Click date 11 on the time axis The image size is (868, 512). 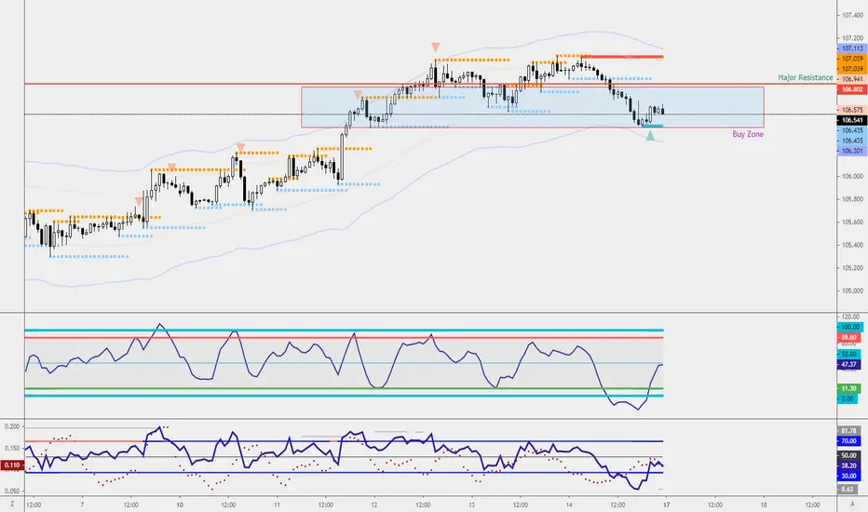click(x=277, y=505)
